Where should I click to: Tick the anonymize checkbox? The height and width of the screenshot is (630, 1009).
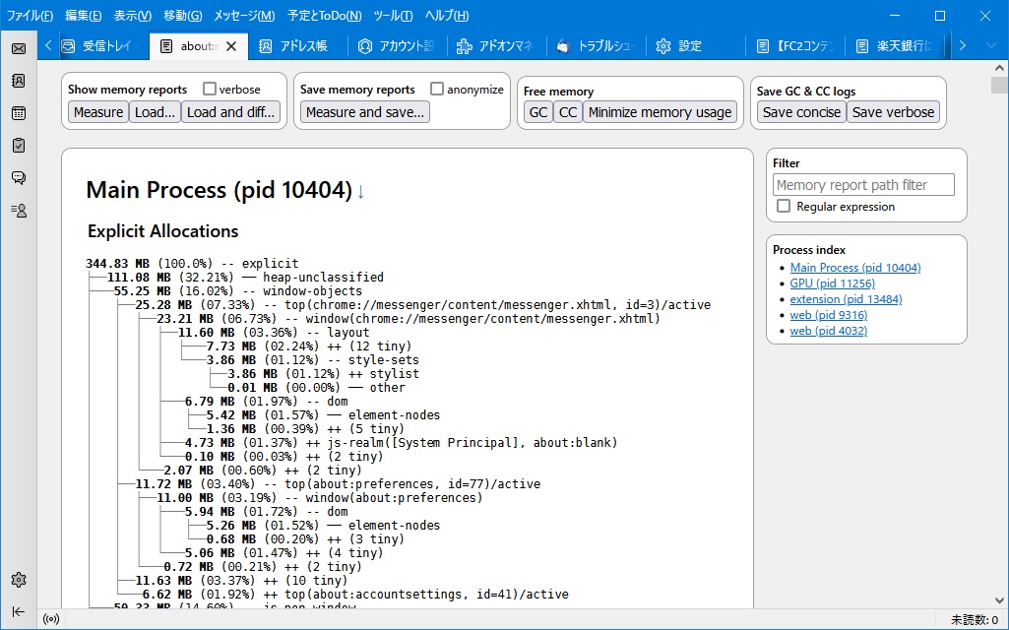pyautogui.click(x=437, y=90)
